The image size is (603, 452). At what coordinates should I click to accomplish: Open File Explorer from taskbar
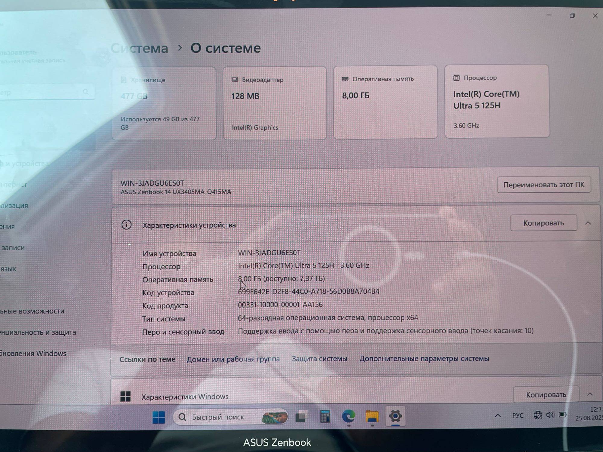point(372,416)
